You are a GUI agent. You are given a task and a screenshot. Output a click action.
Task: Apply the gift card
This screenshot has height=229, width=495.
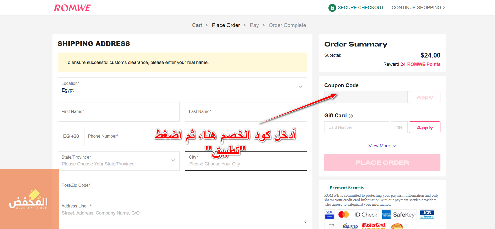point(424,127)
